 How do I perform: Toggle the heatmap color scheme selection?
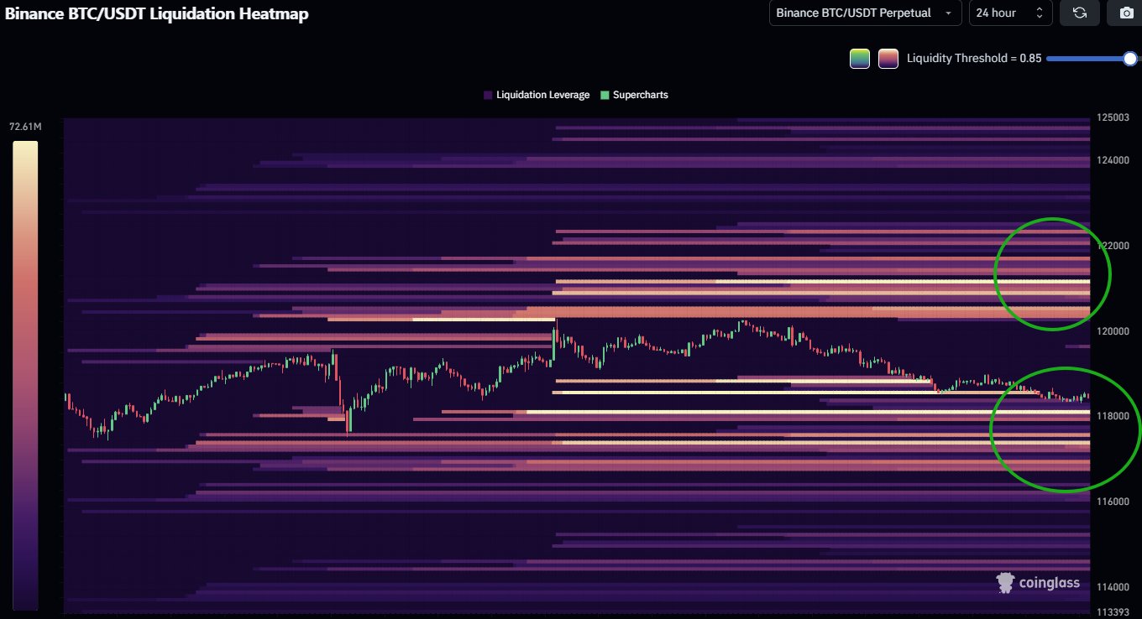873,58
